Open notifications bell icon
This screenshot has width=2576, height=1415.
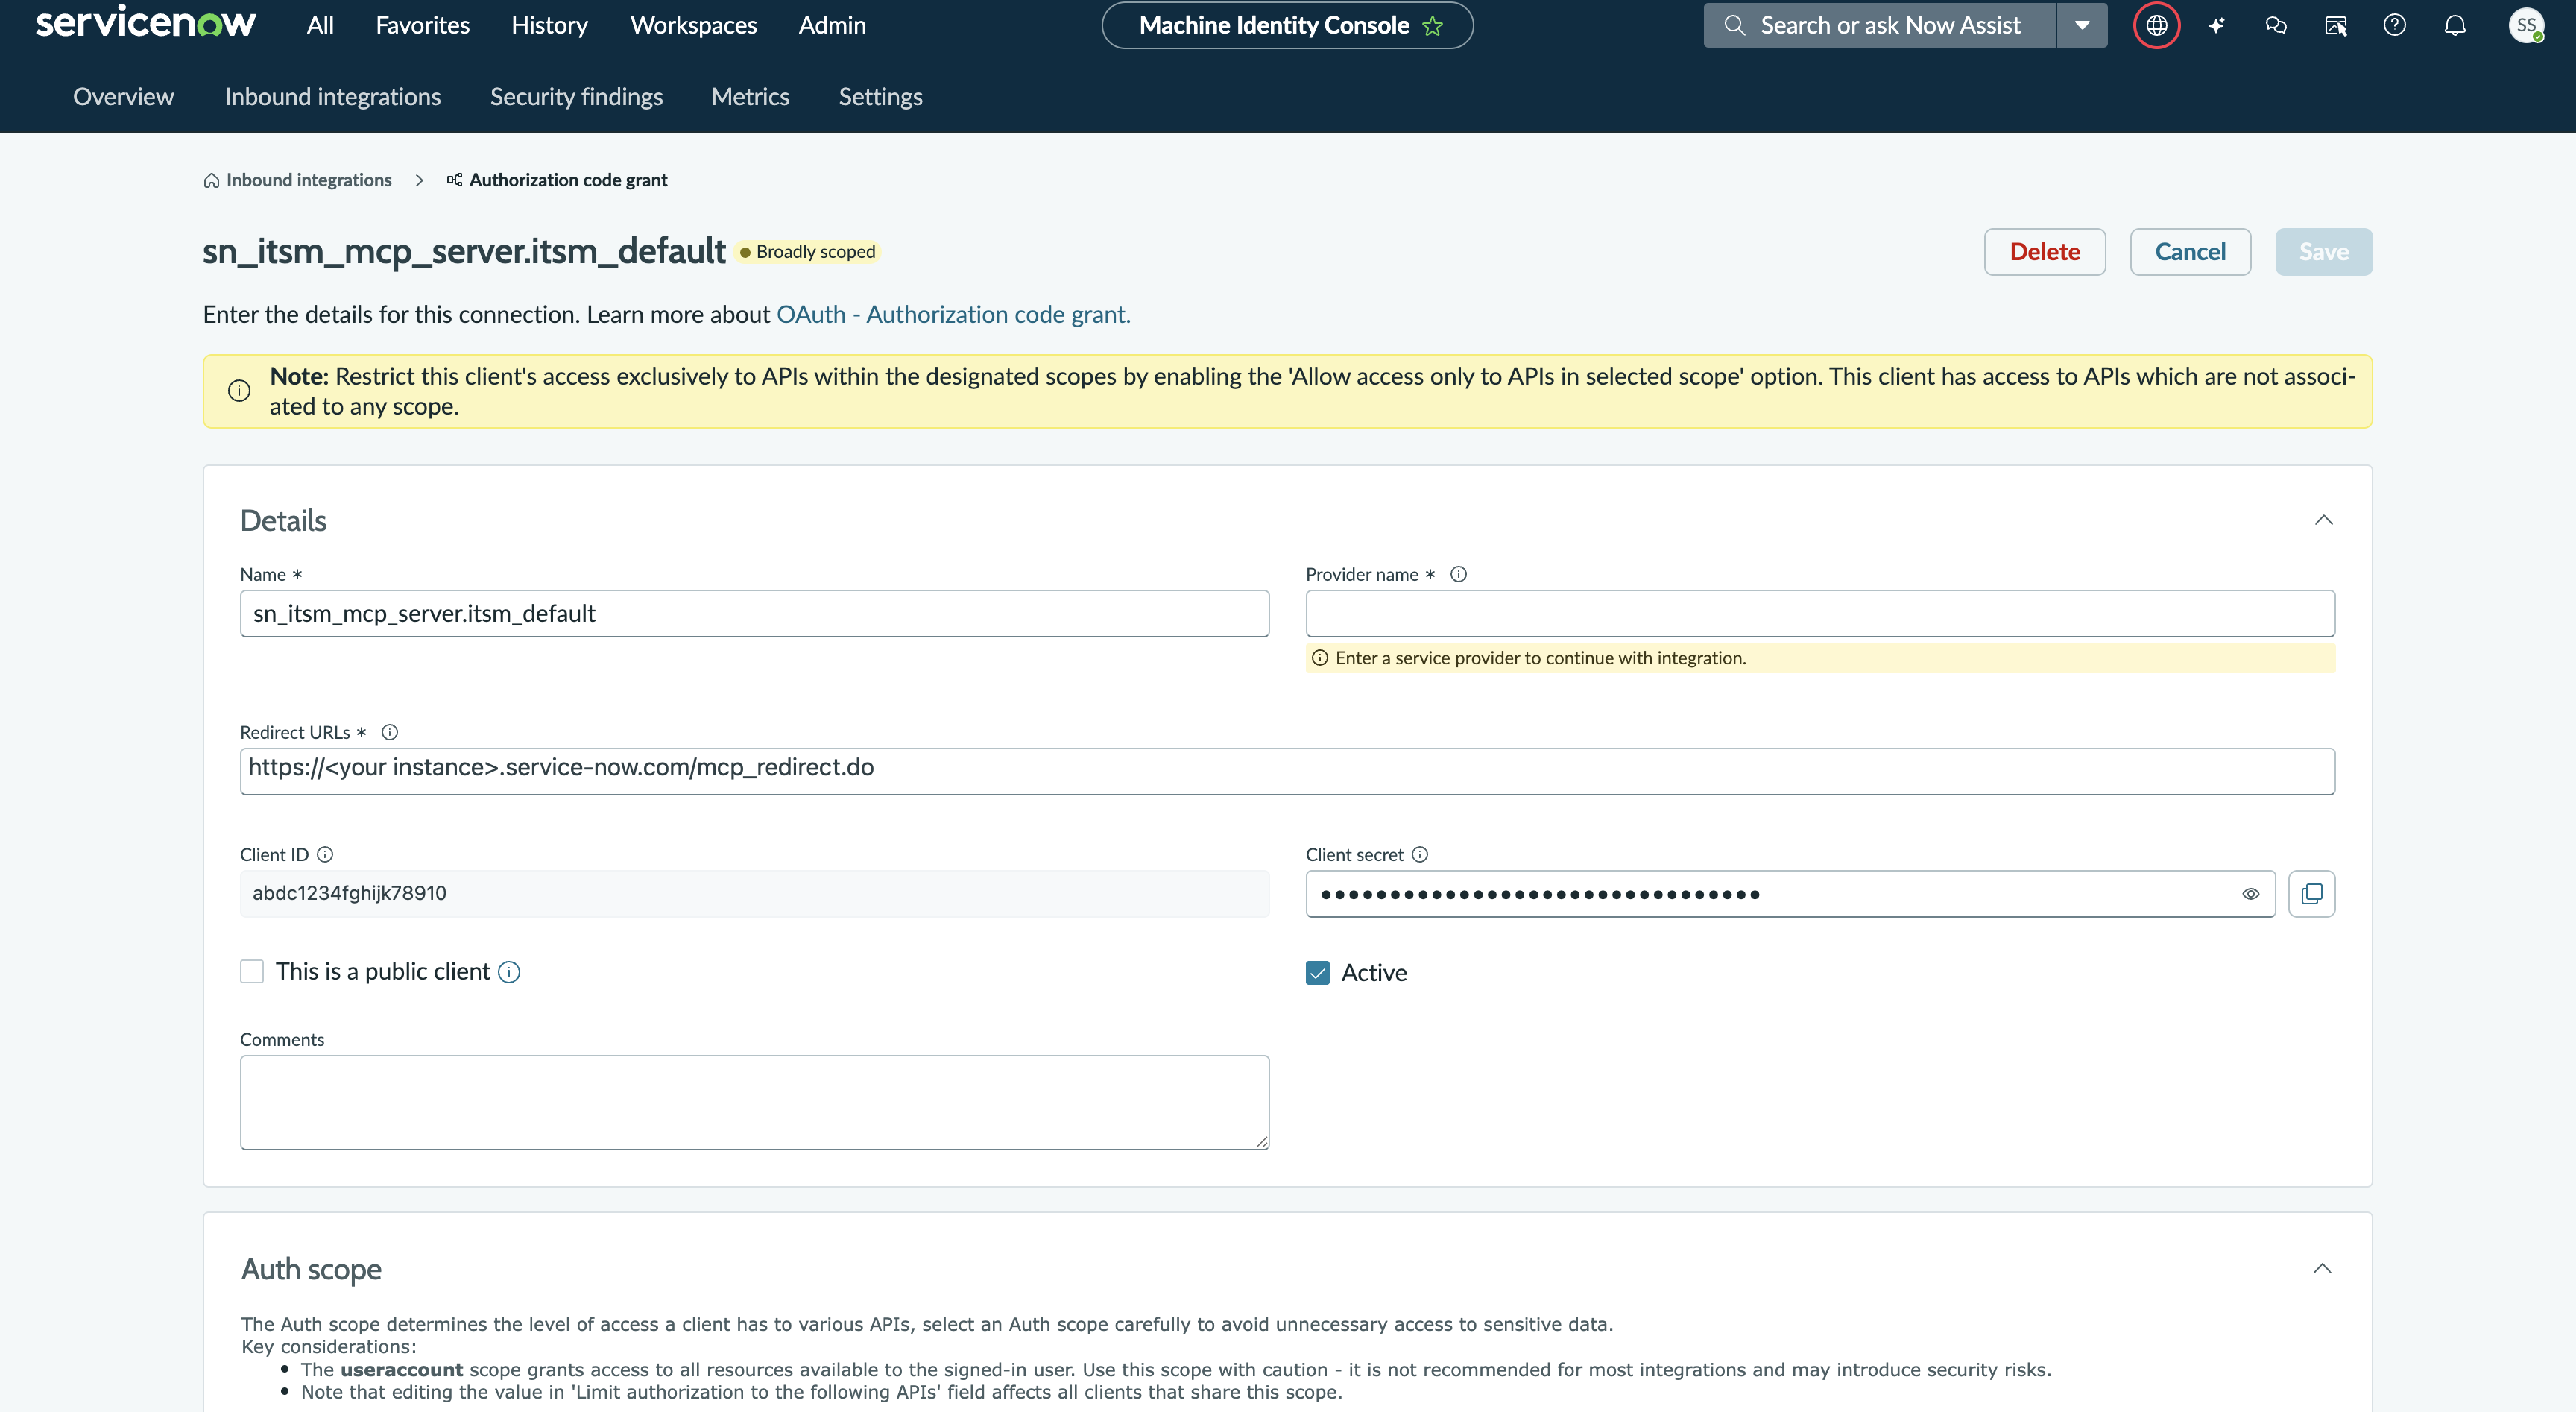(2455, 26)
